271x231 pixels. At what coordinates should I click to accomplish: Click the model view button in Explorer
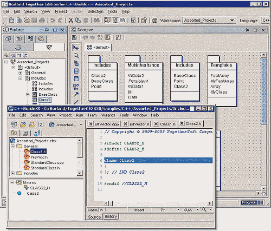pos(49,47)
